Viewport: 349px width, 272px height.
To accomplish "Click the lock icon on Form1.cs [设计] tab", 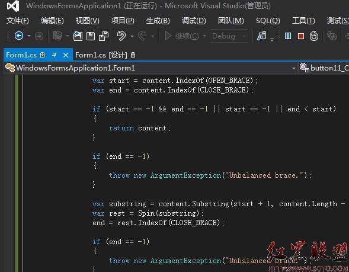I will tap(133, 55).
